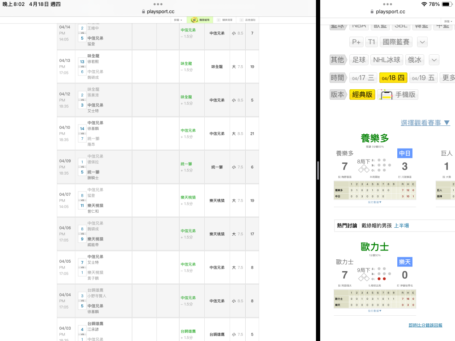Tap the phone icon on 手機版 button

(386, 95)
